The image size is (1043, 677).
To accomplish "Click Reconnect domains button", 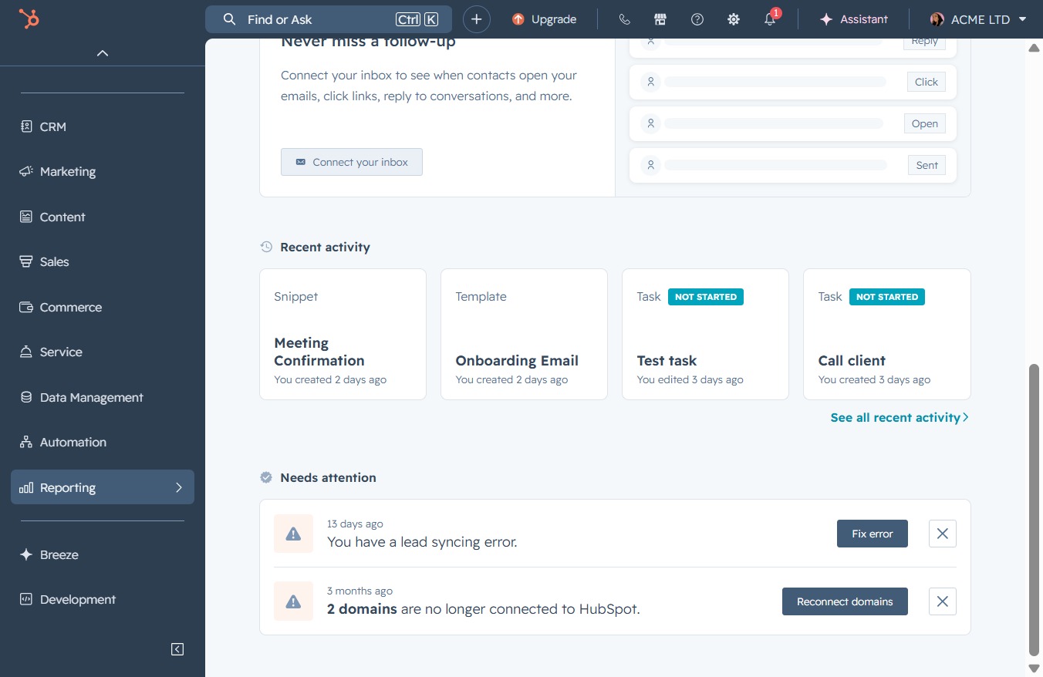I will pos(845,601).
